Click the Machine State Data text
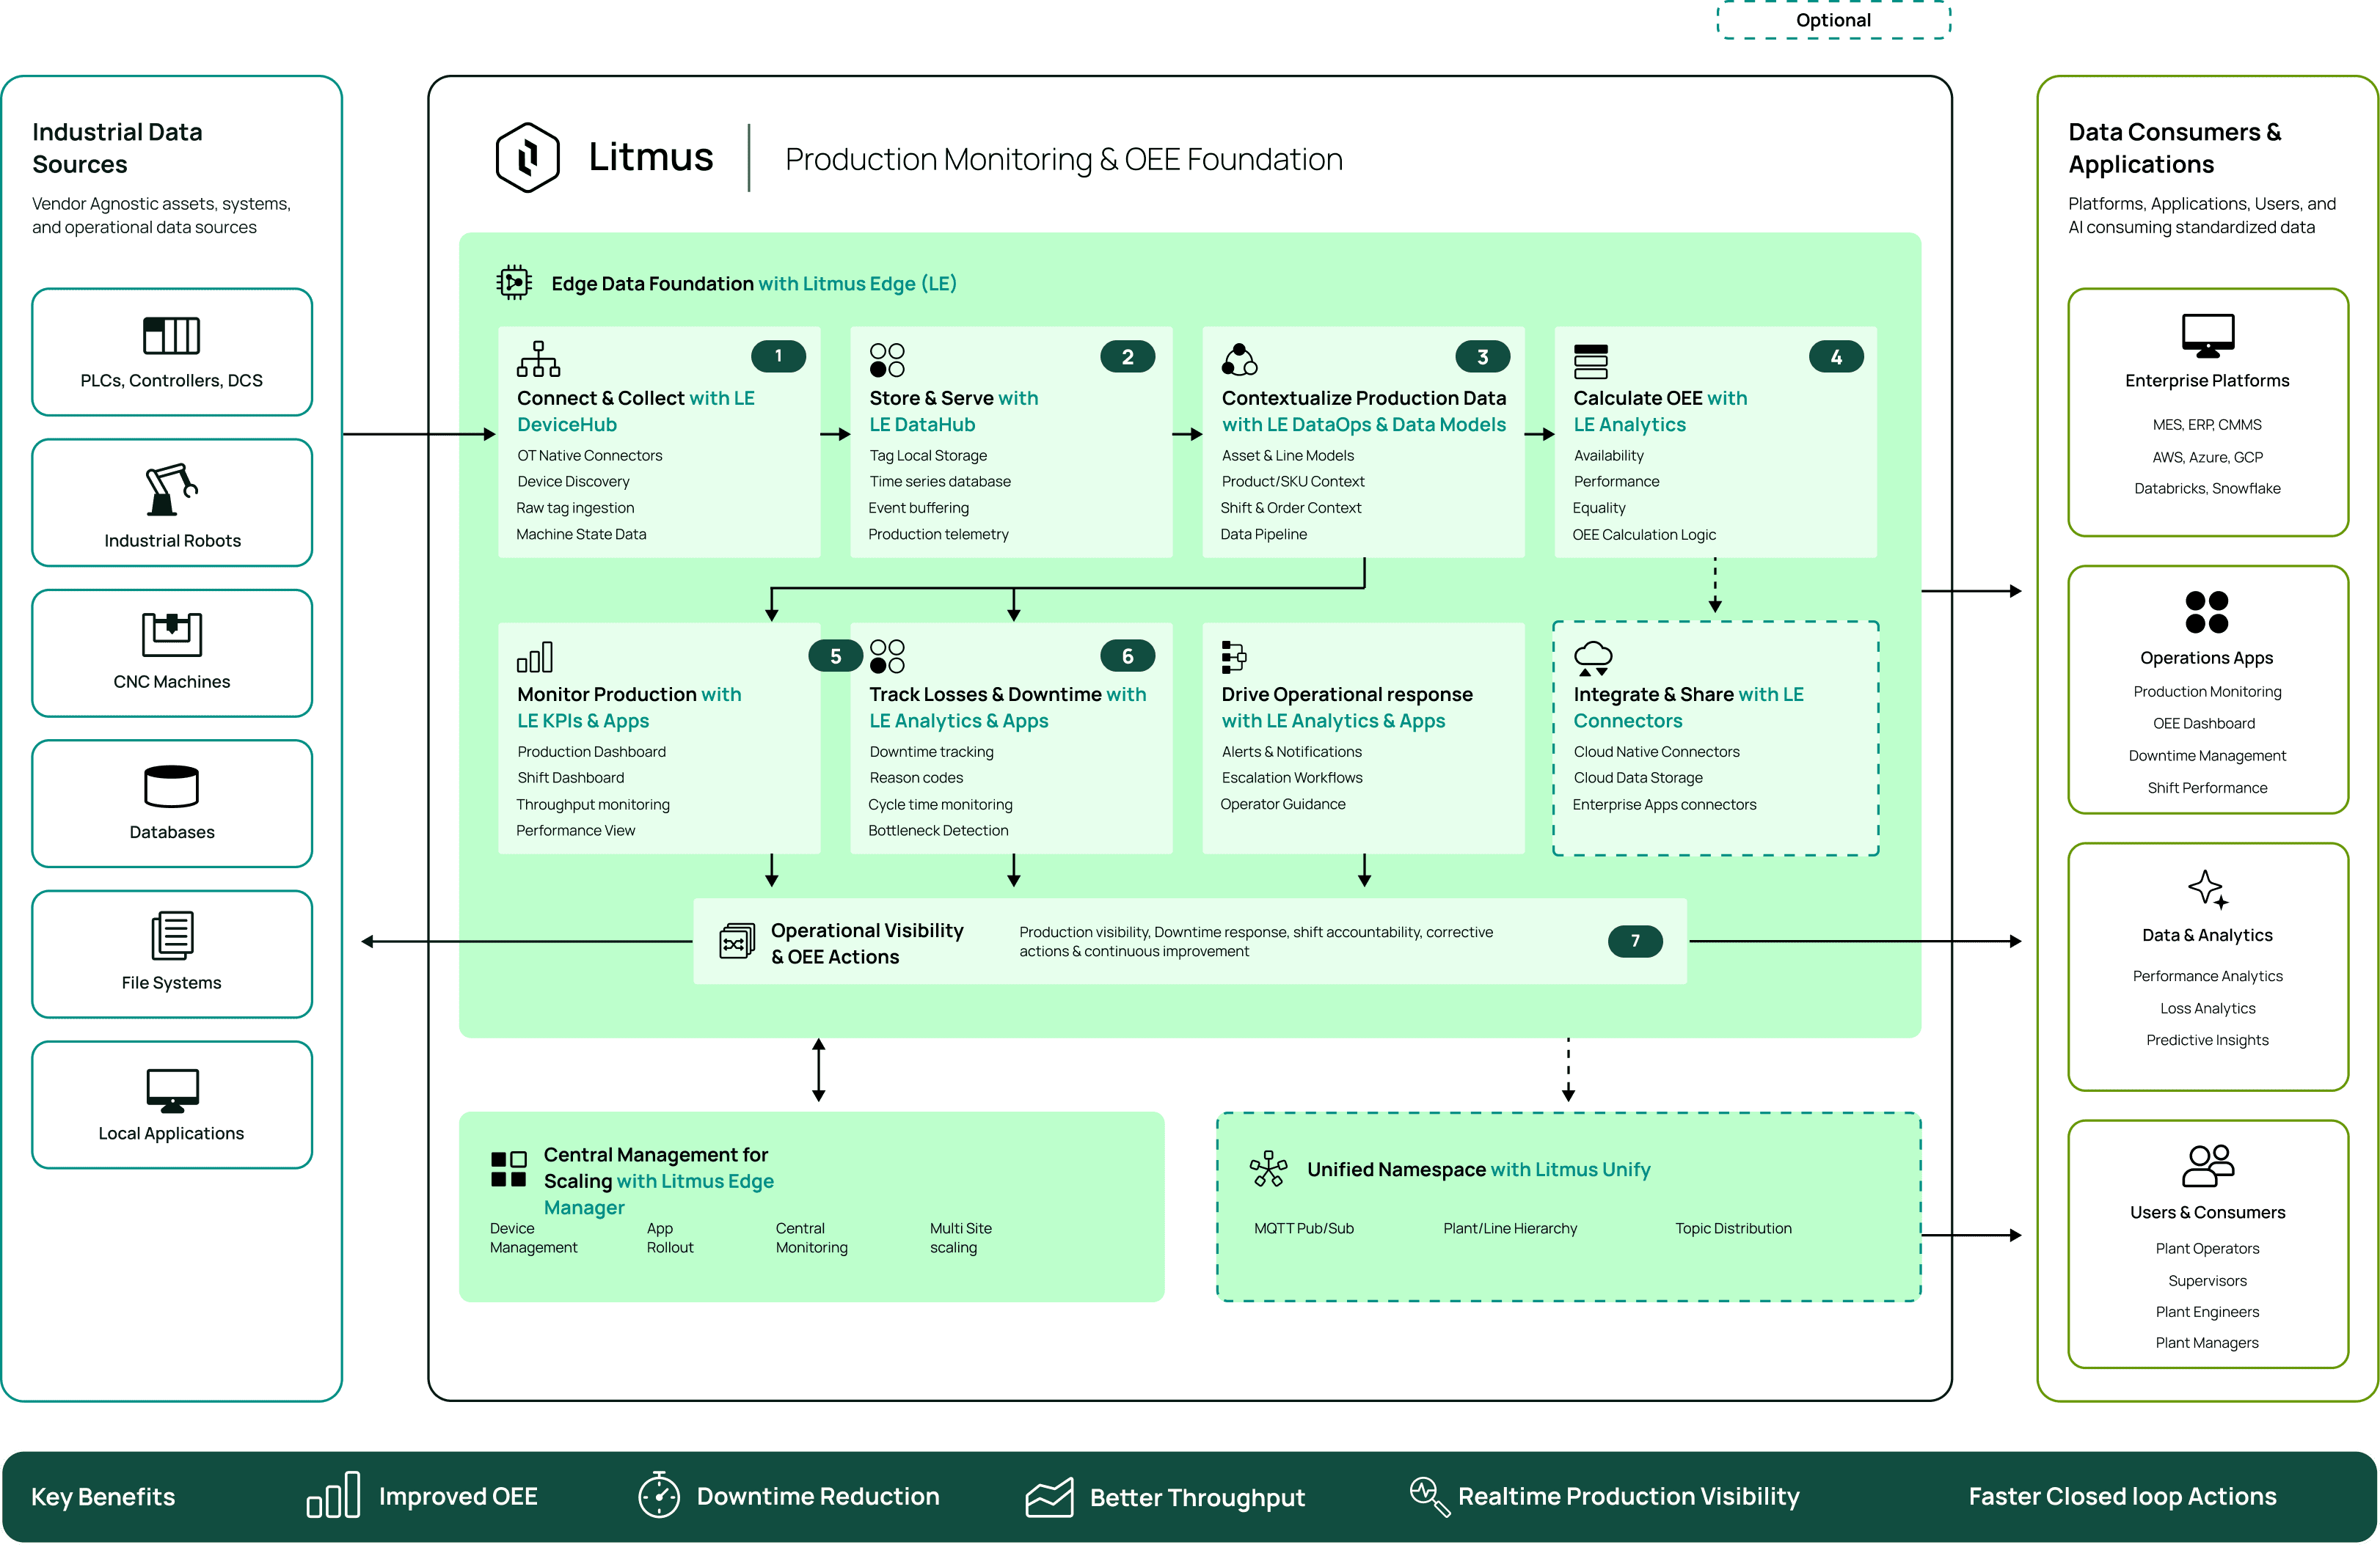This screenshot has width=2380, height=1545. [x=581, y=535]
